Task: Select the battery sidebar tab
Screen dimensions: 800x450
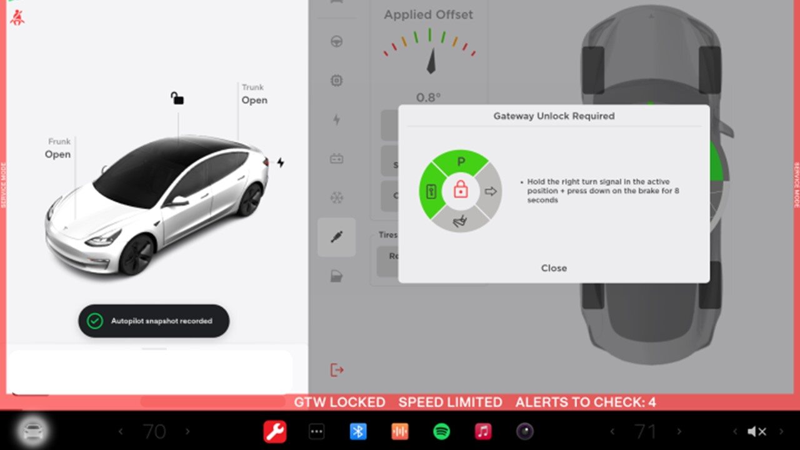Action: click(337, 159)
